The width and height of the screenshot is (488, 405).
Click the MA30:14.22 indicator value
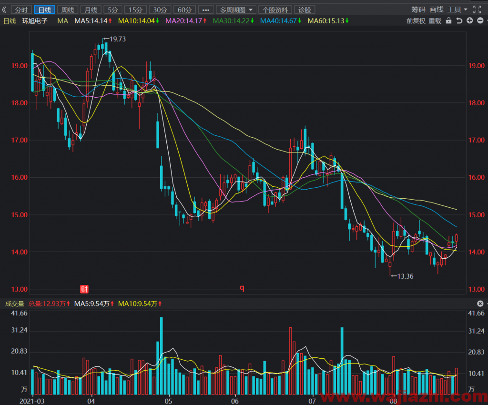pos(234,21)
